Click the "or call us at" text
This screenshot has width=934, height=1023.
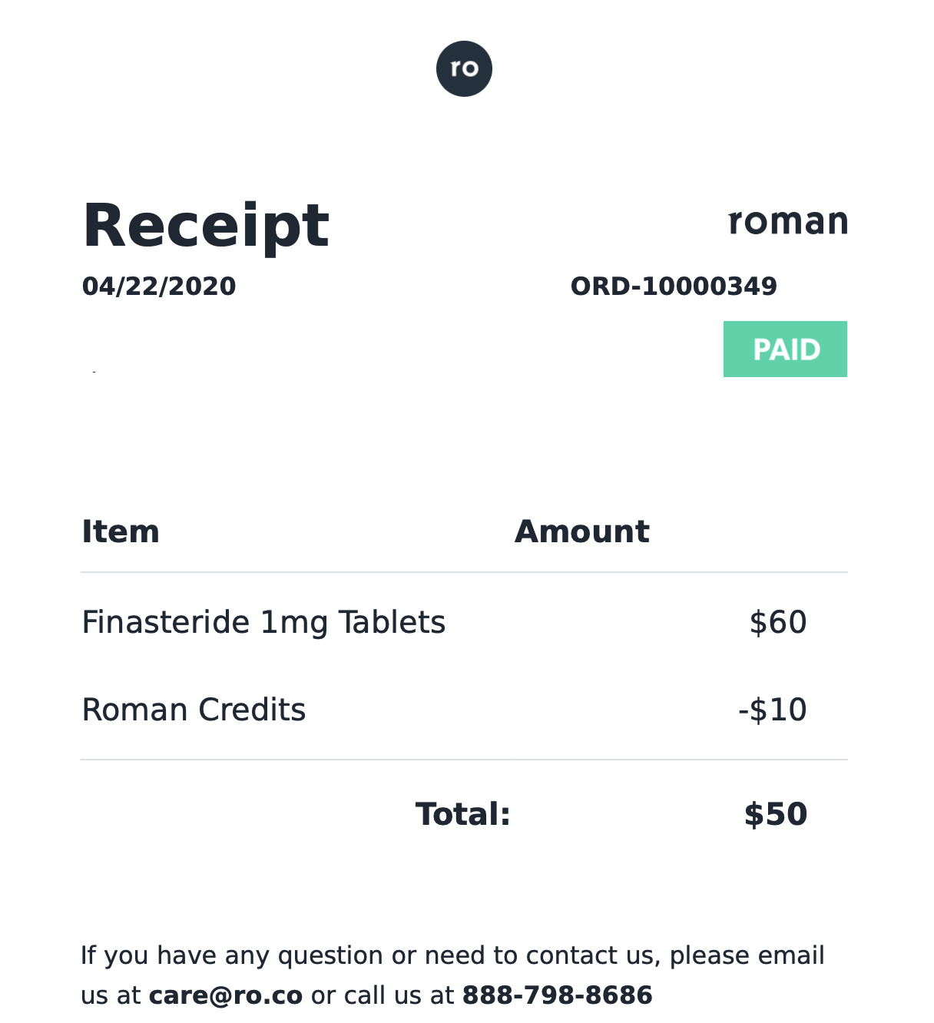pyautogui.click(x=383, y=995)
